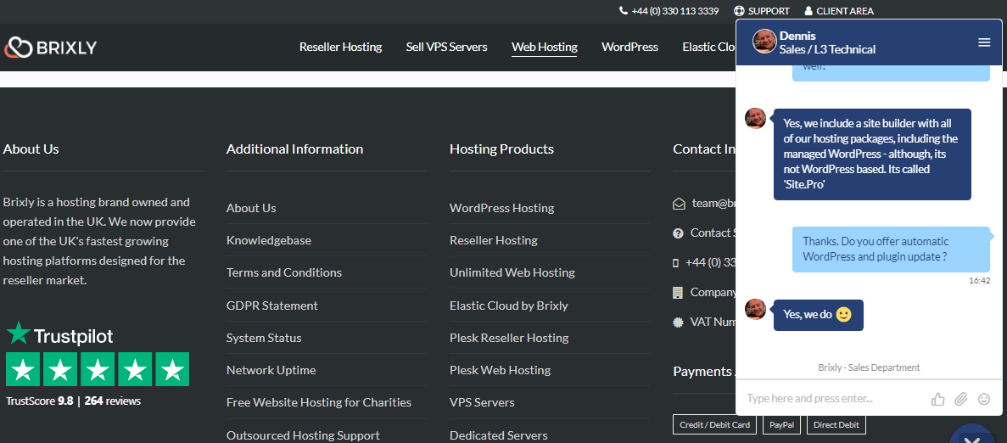Click the Trustpilot five-star rating
Screen dimensions: 1007x443
[98, 369]
